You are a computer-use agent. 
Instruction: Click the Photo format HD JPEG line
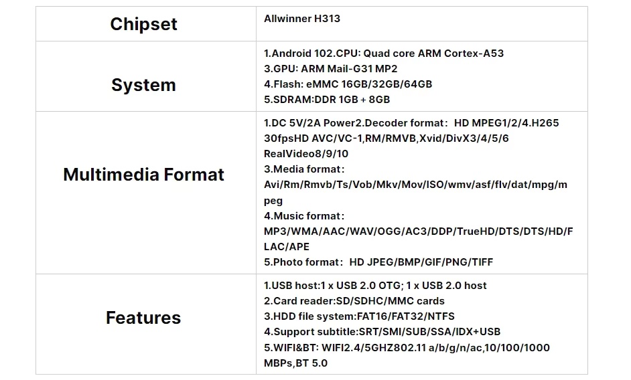pyautogui.click(x=378, y=262)
